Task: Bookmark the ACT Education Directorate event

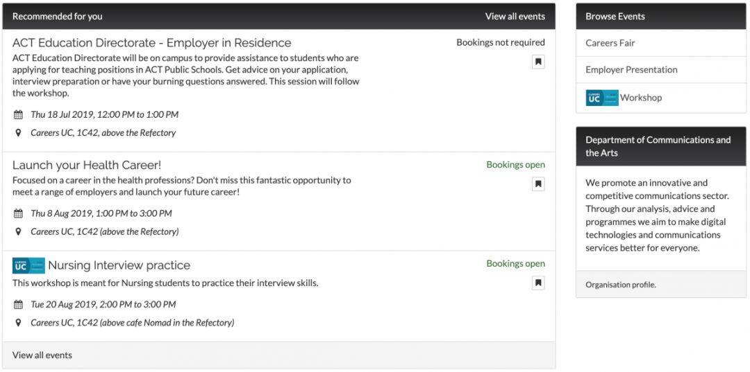Action: [x=538, y=62]
